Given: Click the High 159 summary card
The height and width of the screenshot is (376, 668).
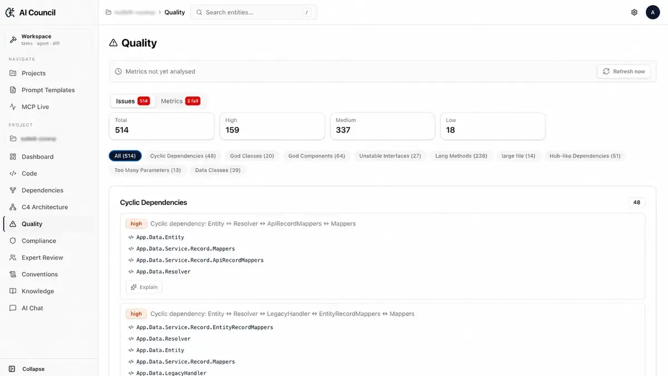Looking at the screenshot, I should coord(272,126).
